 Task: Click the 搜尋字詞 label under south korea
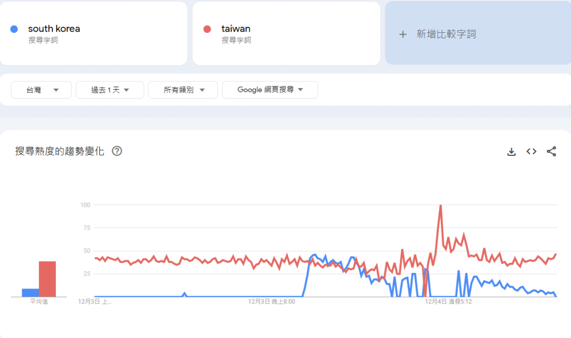pos(43,40)
